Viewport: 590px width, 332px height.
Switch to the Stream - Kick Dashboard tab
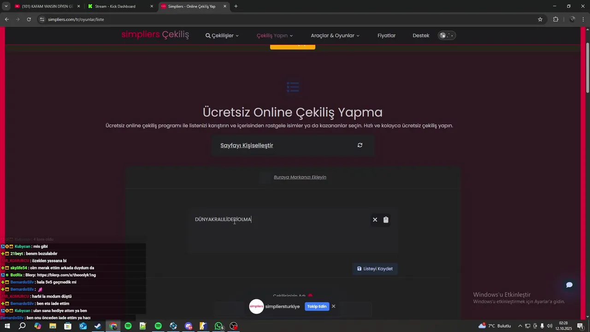[x=120, y=6]
